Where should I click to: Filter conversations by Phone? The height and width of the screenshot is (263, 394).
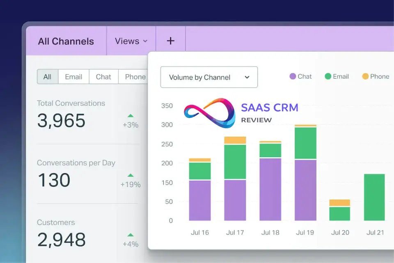click(x=135, y=77)
